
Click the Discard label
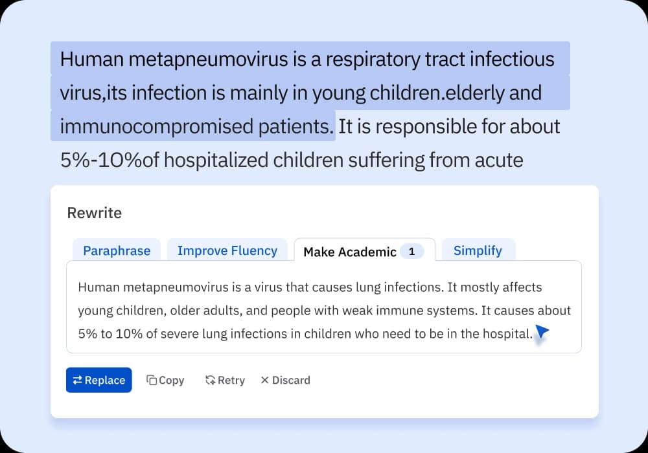(x=291, y=381)
